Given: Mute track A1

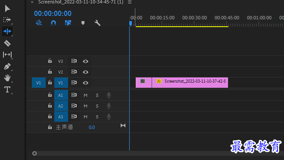Looking at the screenshot, I should (x=85, y=95).
